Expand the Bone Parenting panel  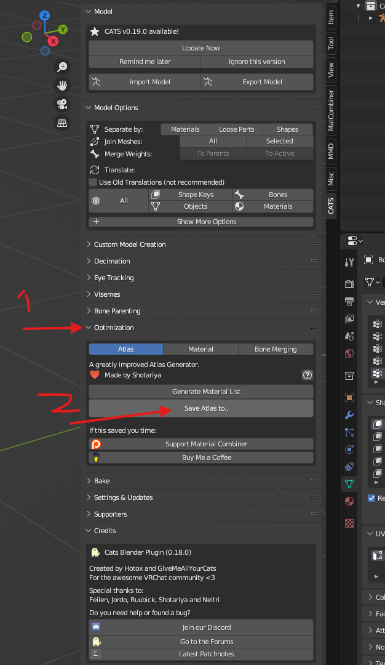pyautogui.click(x=89, y=310)
